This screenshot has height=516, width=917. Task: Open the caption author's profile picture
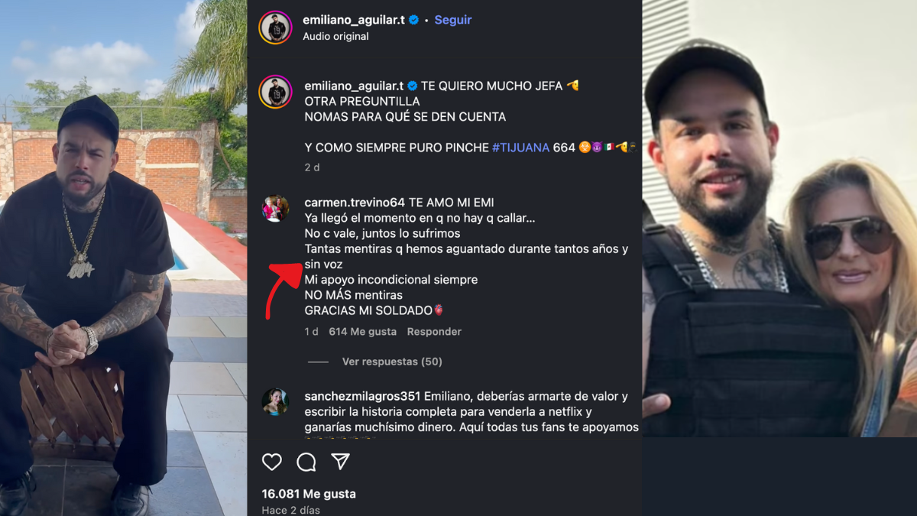275,92
